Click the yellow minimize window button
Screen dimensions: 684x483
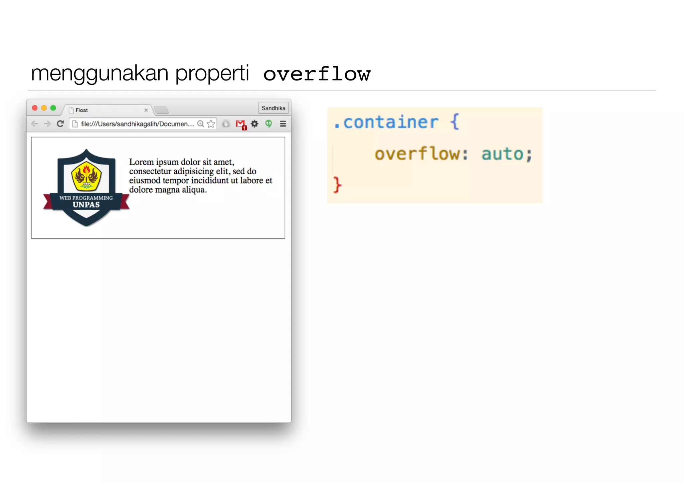click(x=44, y=108)
